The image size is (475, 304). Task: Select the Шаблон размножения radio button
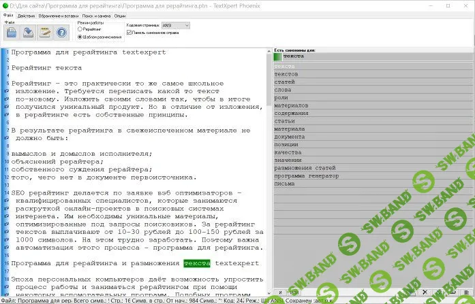(80, 37)
